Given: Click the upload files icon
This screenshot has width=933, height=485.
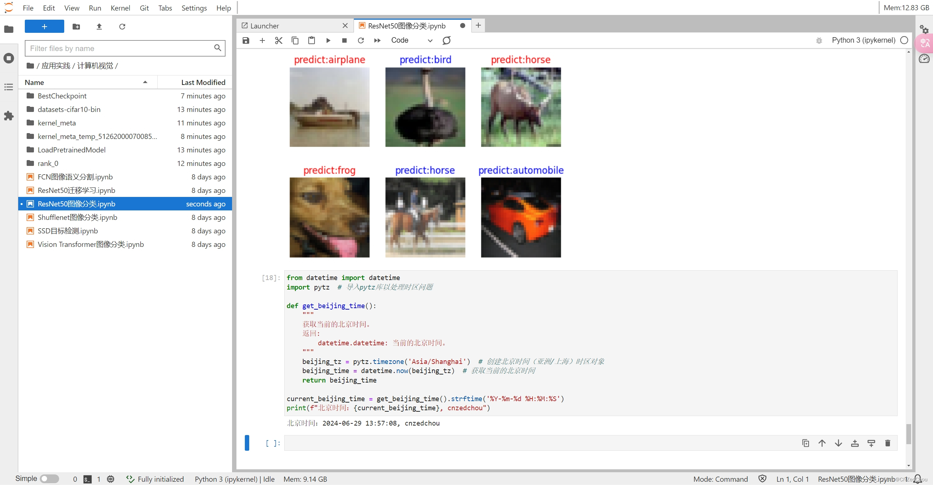Looking at the screenshot, I should (99, 27).
